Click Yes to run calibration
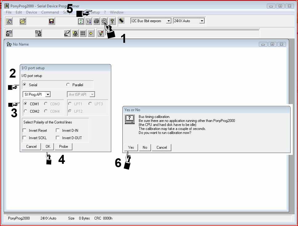Image resolution: width=298 pixels, height=226 pixels. point(131,147)
